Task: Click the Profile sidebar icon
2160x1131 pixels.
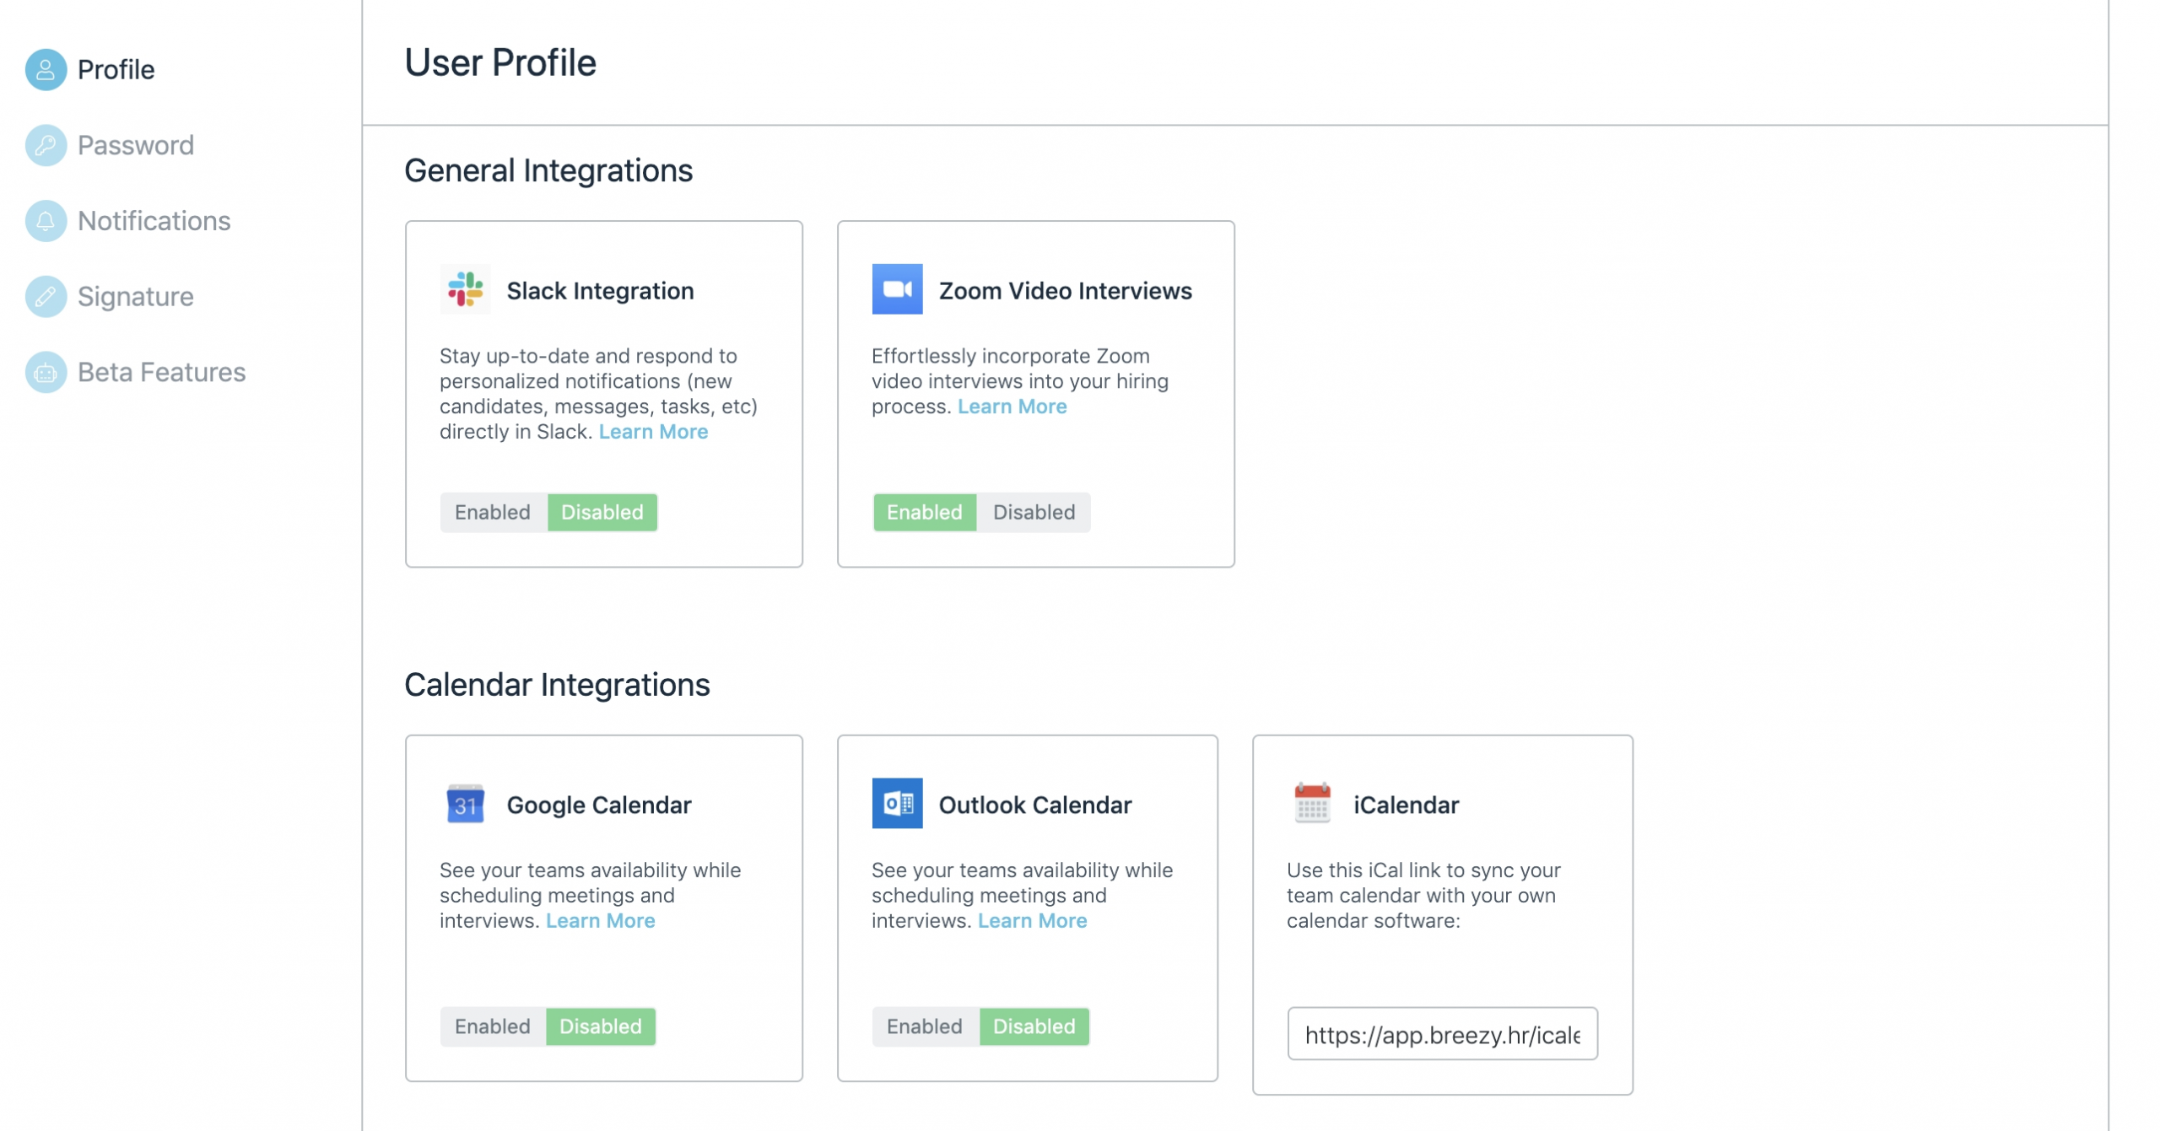Action: 46,68
